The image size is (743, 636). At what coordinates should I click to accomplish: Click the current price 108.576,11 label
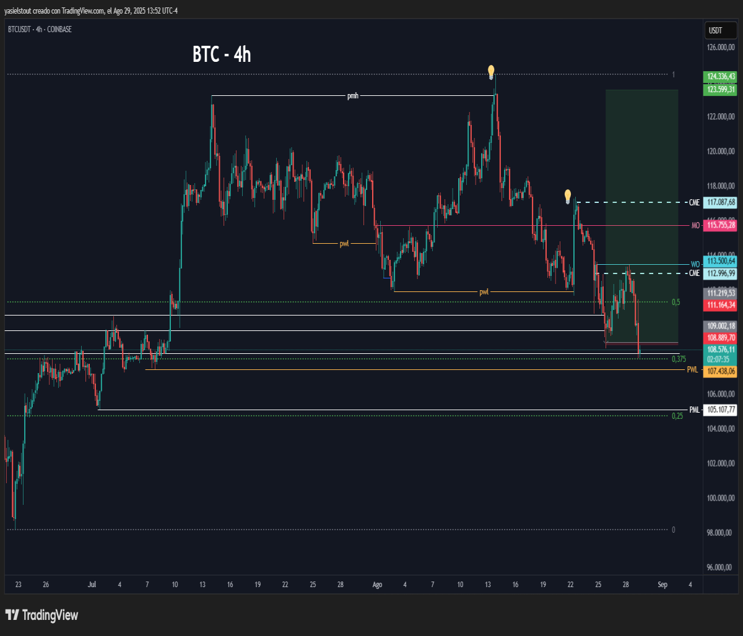point(721,350)
